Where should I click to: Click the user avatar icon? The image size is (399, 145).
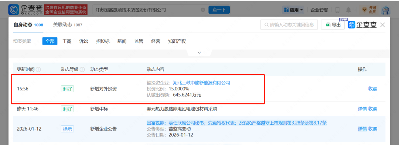pos(385,10)
